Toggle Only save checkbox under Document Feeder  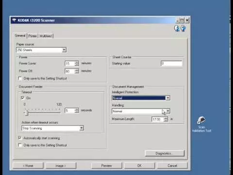coord(20,145)
